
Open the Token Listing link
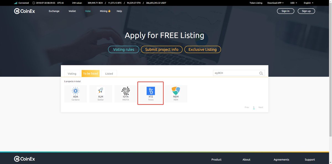tap(256, 3)
